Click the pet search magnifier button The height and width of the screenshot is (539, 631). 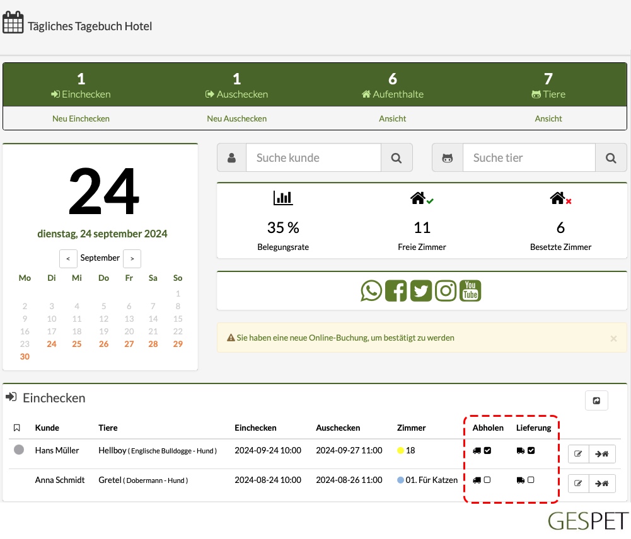(611, 157)
